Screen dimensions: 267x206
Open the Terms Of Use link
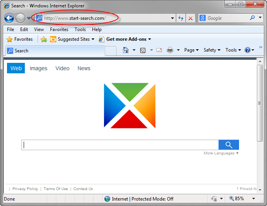[x=55, y=189]
